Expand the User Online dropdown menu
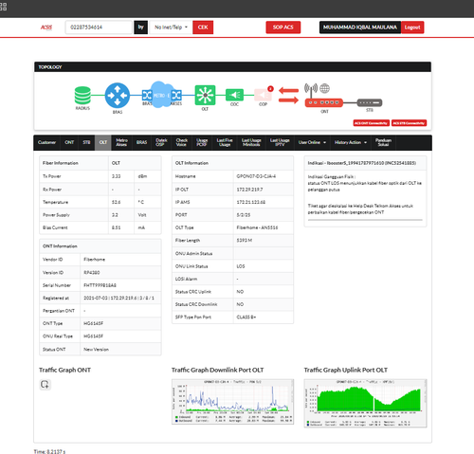Screen dimensions: 474x454 point(312,142)
